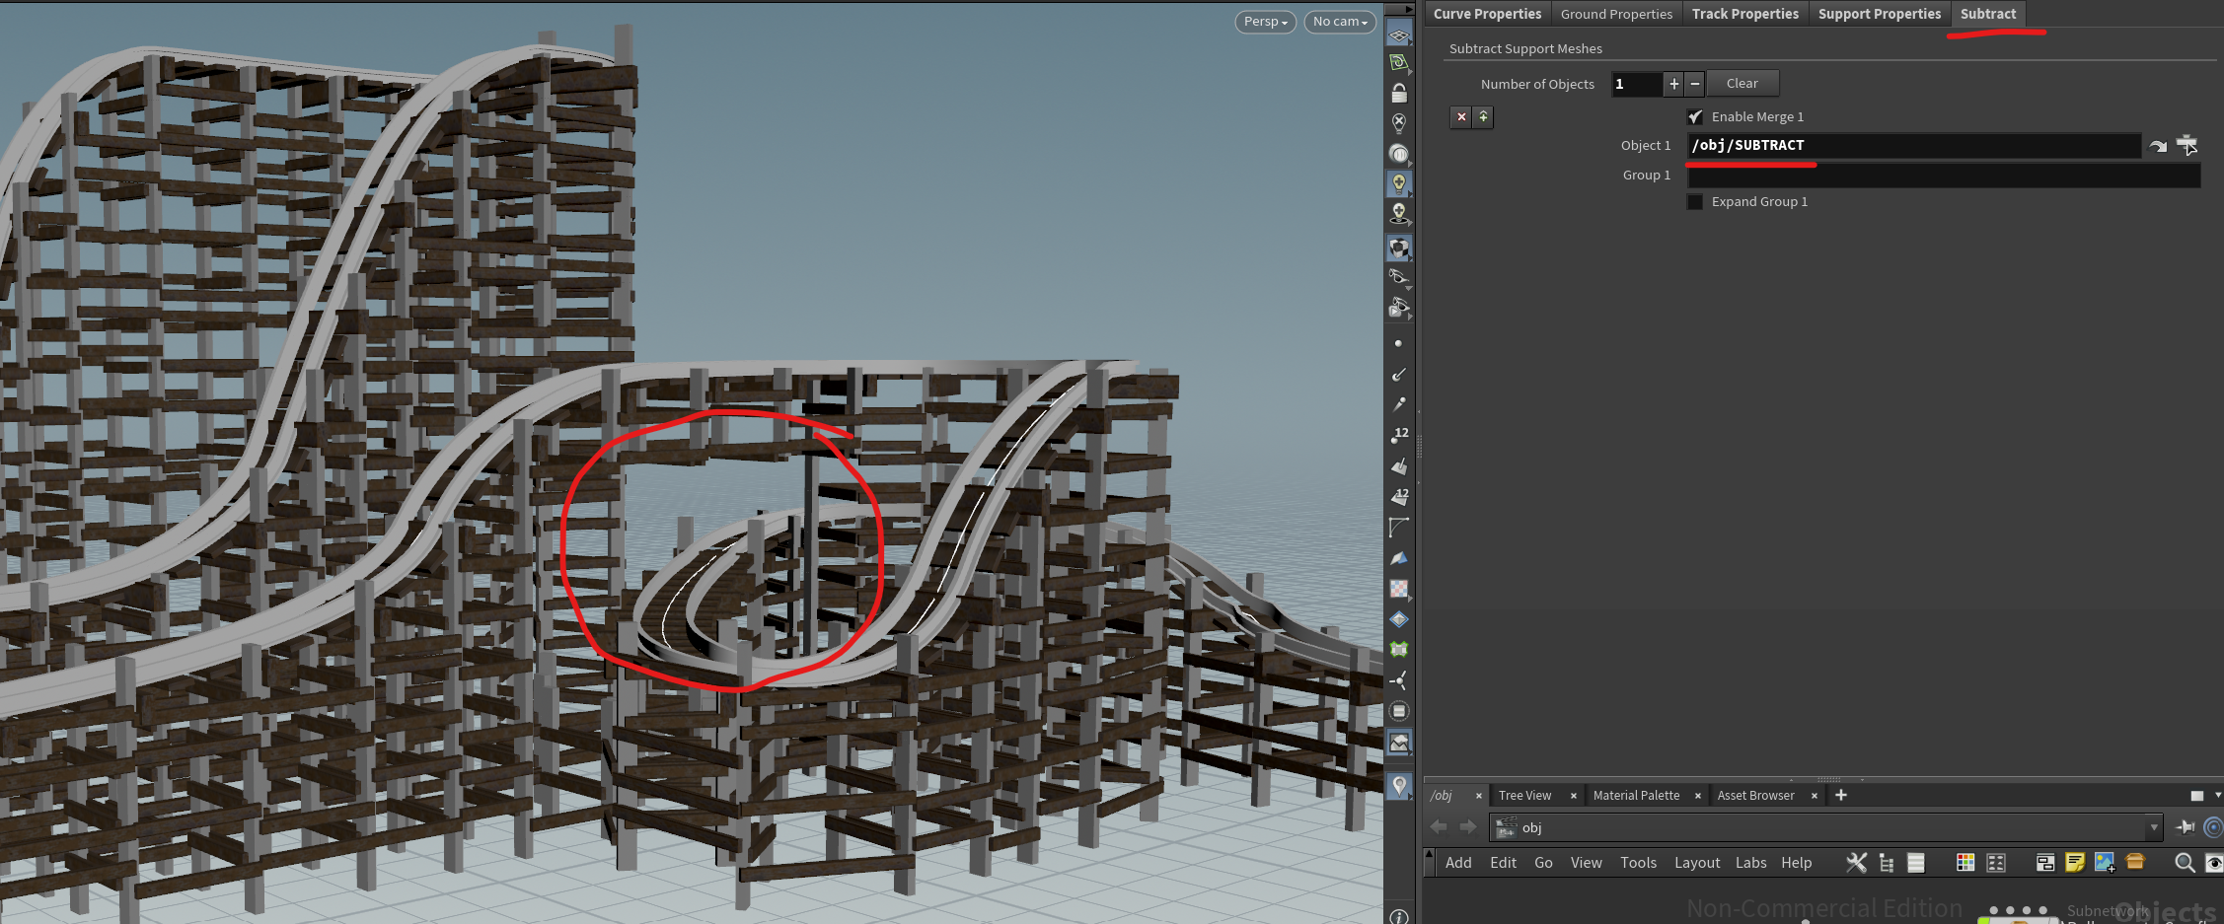
Task: Click the Clear button
Action: click(x=1742, y=84)
